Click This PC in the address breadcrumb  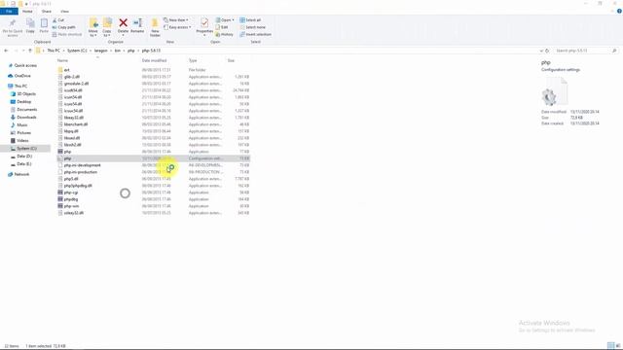[x=54, y=51]
